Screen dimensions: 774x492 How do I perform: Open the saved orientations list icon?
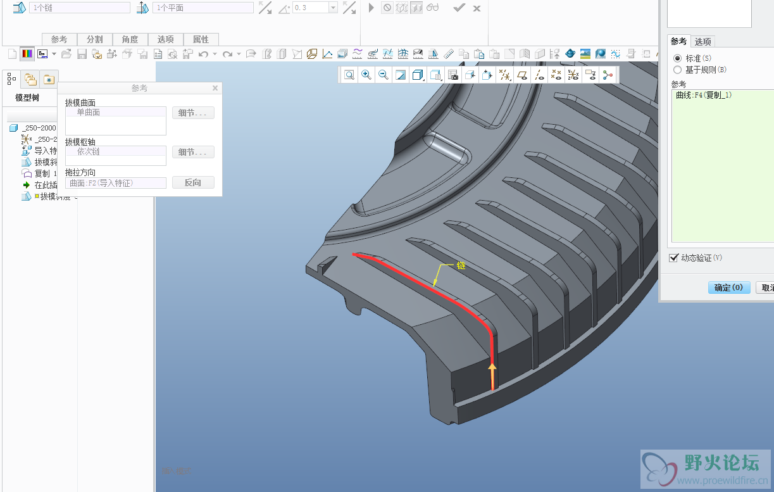point(435,75)
